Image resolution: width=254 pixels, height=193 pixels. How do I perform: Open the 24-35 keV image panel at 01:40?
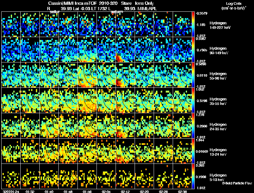(x=49, y=125)
